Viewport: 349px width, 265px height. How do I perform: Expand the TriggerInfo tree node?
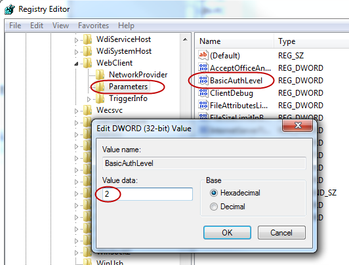pos(89,99)
